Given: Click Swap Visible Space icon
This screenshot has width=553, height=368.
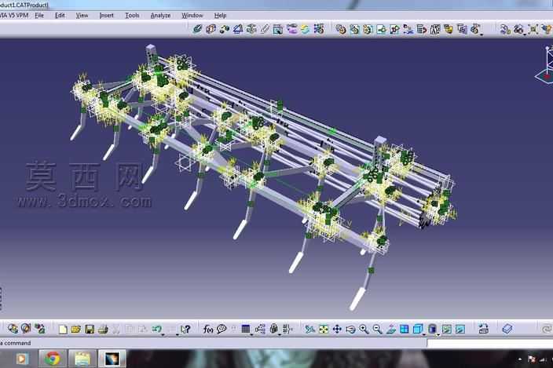Looking at the screenshot, I should point(460,330).
